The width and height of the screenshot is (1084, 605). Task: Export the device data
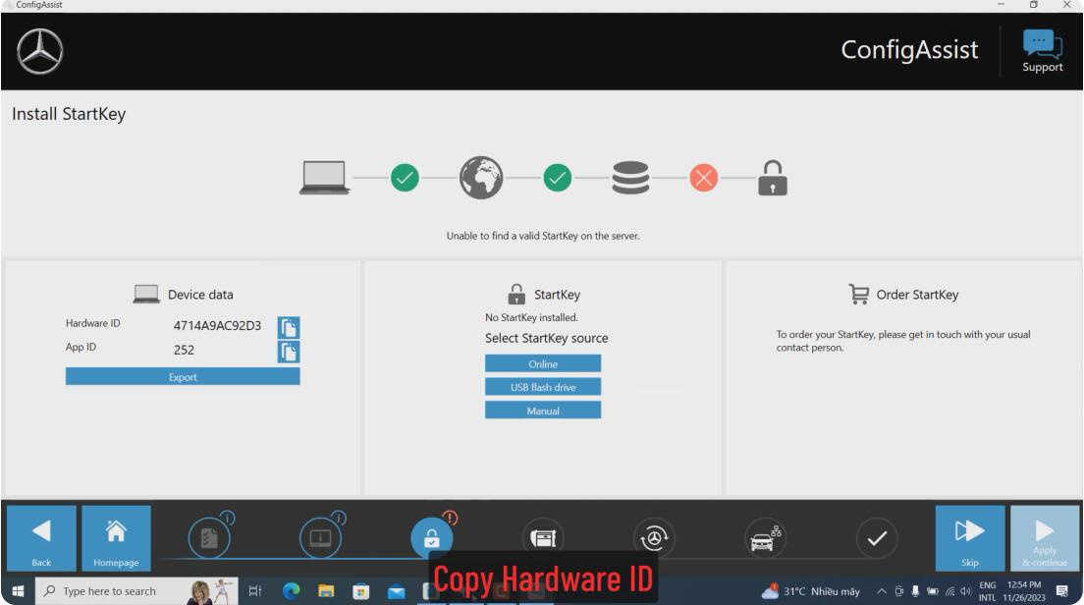coord(183,376)
